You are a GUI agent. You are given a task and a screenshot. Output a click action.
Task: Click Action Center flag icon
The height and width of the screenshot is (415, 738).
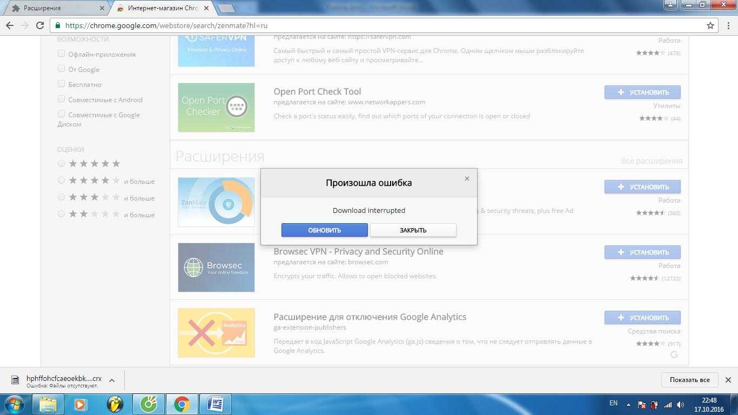642,404
